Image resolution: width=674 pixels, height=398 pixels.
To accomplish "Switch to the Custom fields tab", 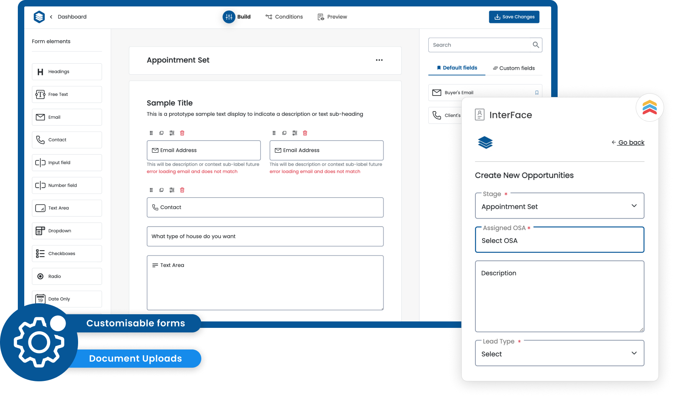I will pos(514,68).
